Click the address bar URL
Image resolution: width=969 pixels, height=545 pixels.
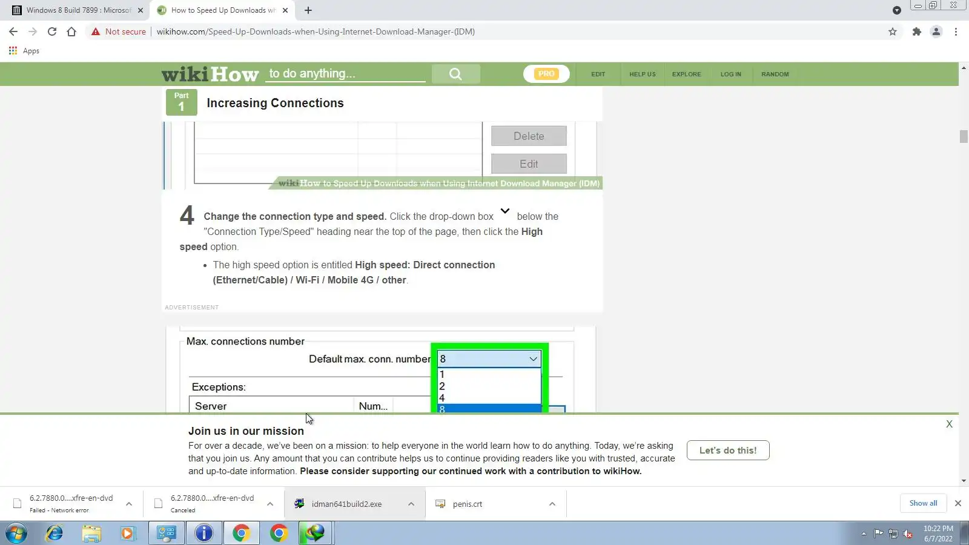pyautogui.click(x=316, y=31)
